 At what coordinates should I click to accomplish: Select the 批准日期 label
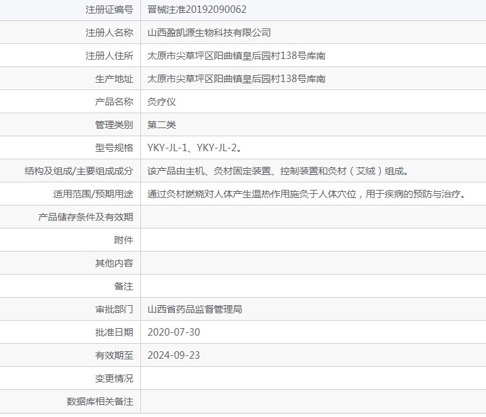[x=114, y=332]
